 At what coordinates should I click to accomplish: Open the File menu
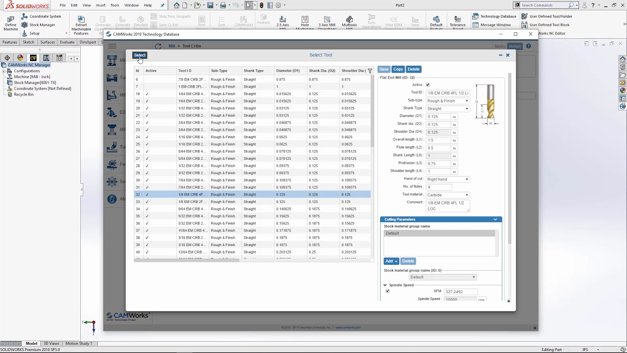(63, 5)
